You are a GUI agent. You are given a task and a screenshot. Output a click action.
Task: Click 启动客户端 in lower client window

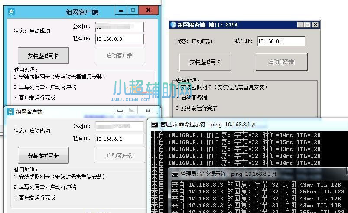click(x=120, y=155)
